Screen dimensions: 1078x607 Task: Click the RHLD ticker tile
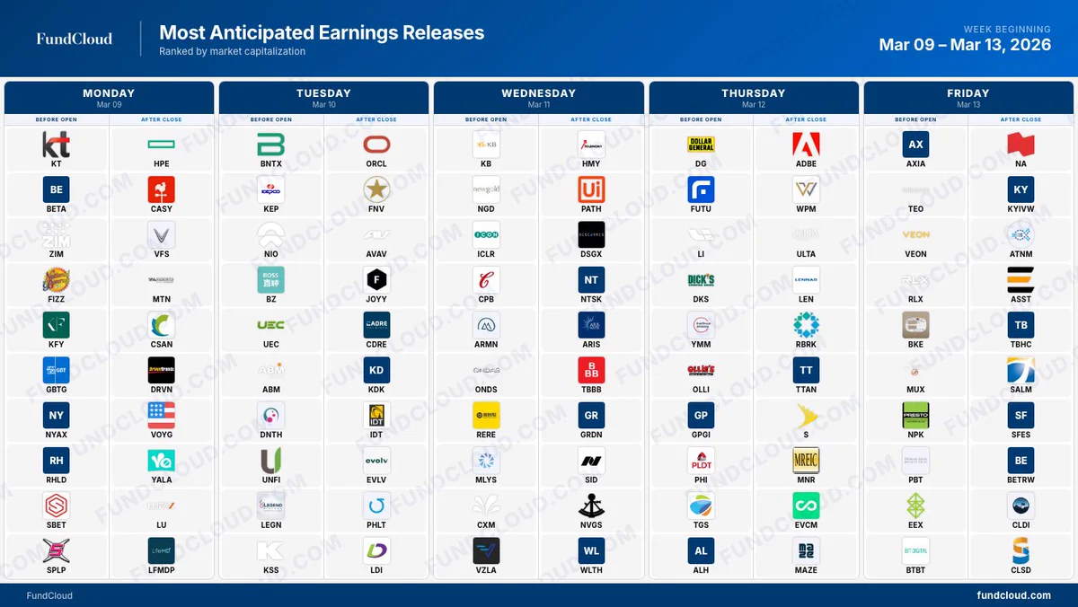(x=57, y=466)
